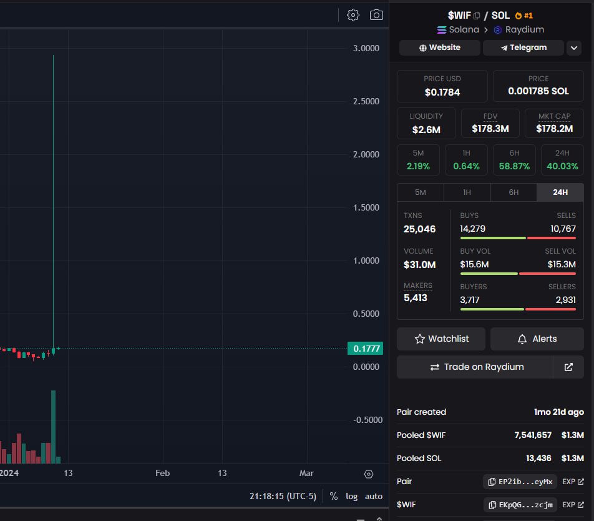Open the Telegram link button
Screen dimensions: 594x521
click(x=523, y=47)
